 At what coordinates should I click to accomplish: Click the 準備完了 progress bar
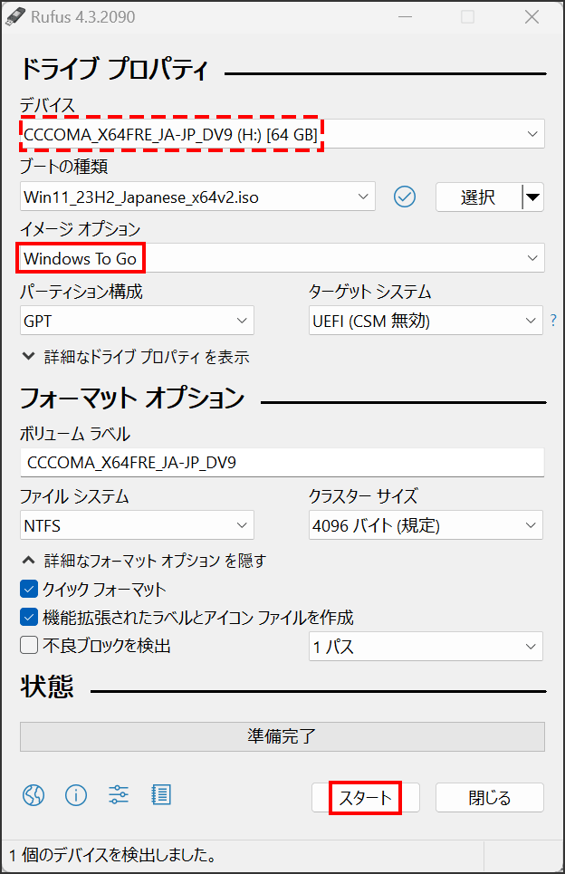pyautogui.click(x=282, y=736)
